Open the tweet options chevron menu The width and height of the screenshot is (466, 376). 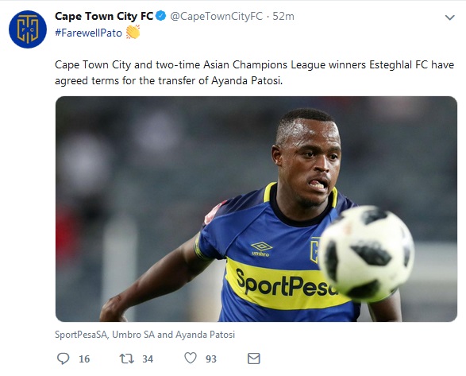click(449, 17)
